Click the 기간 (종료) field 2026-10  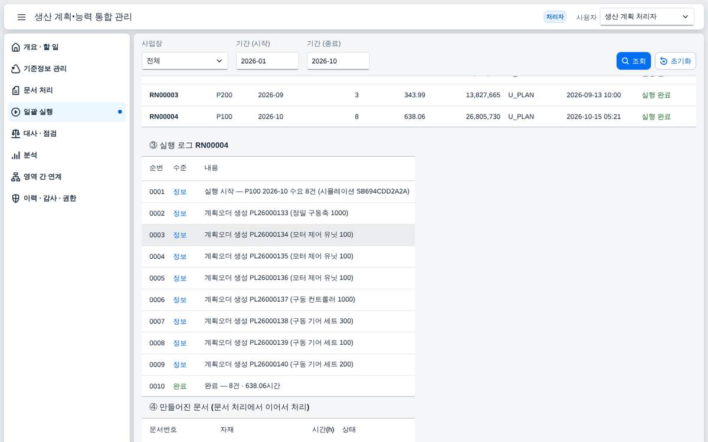click(338, 61)
